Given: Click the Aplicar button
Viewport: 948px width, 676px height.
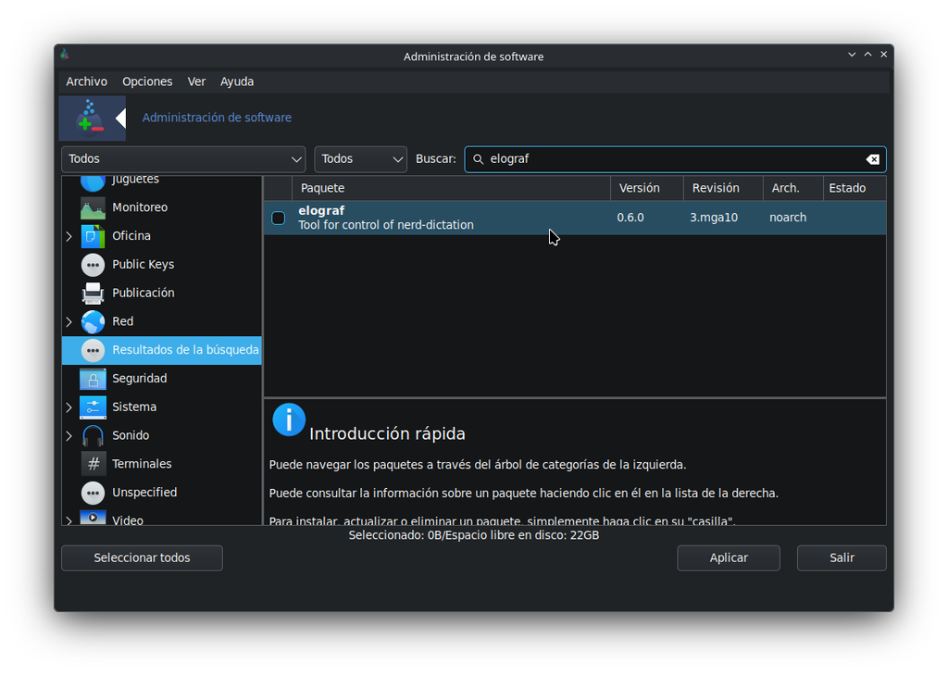Looking at the screenshot, I should 728,558.
